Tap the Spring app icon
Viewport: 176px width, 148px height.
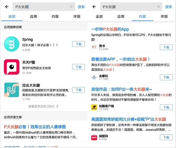[x=12, y=44]
